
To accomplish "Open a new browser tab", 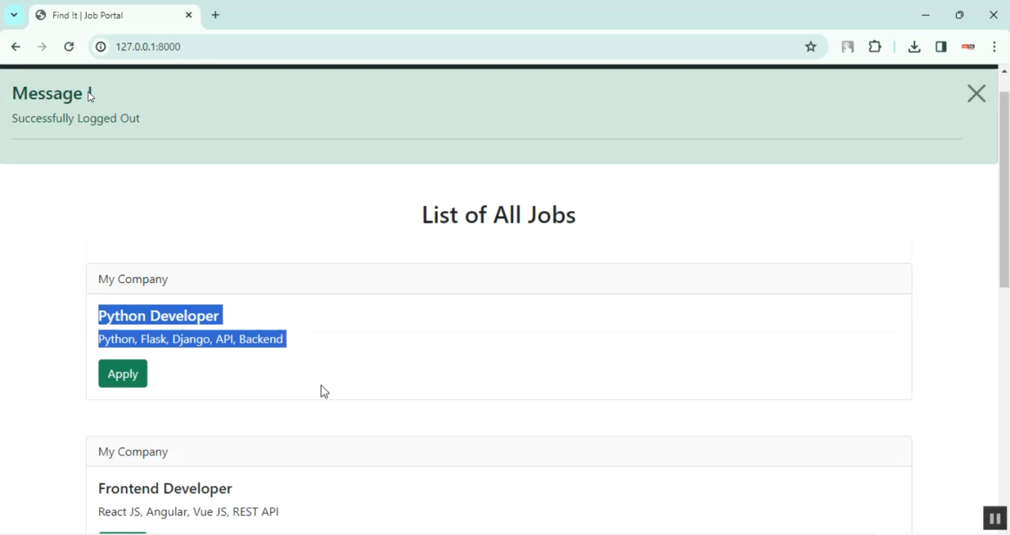I will pyautogui.click(x=215, y=15).
